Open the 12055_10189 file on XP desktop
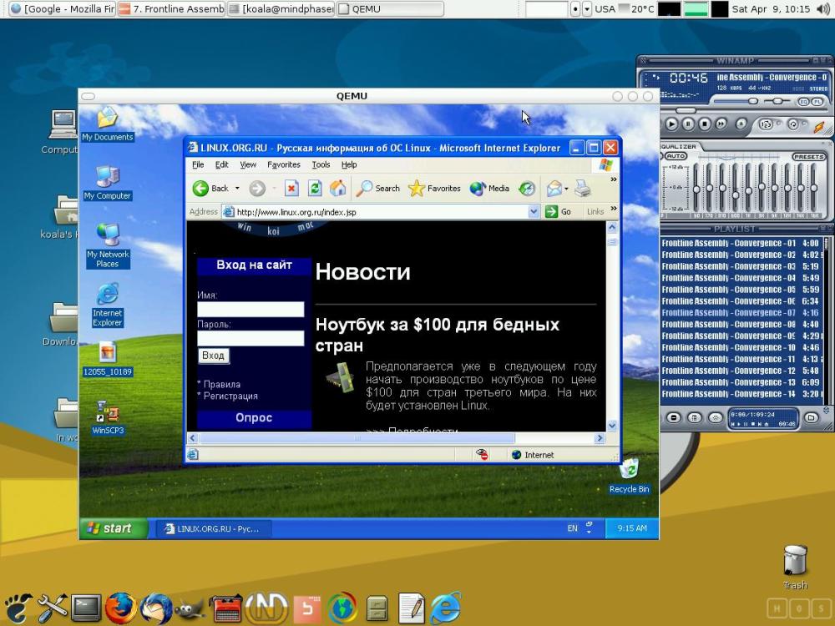This screenshot has height=626, width=835. 108,359
